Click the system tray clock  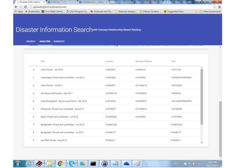pyautogui.click(x=212, y=164)
